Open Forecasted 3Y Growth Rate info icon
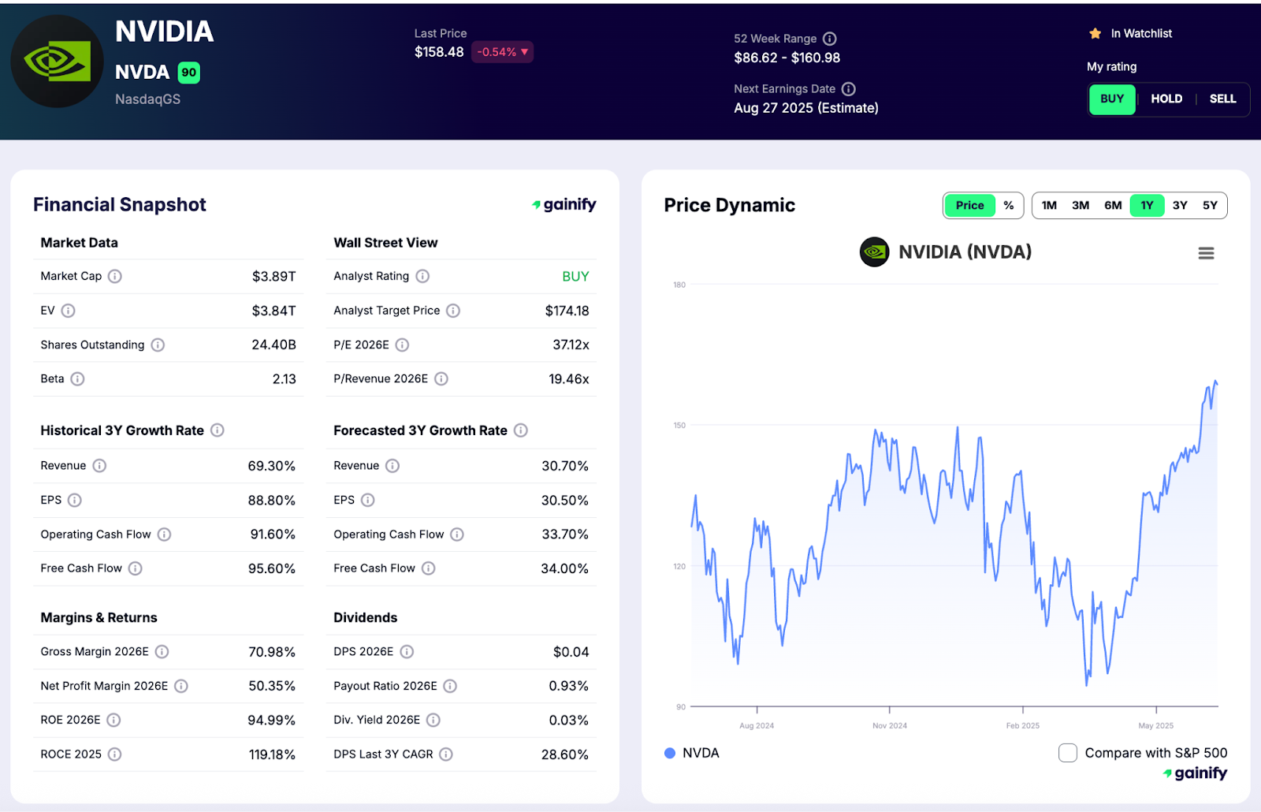The image size is (1261, 812). click(521, 430)
